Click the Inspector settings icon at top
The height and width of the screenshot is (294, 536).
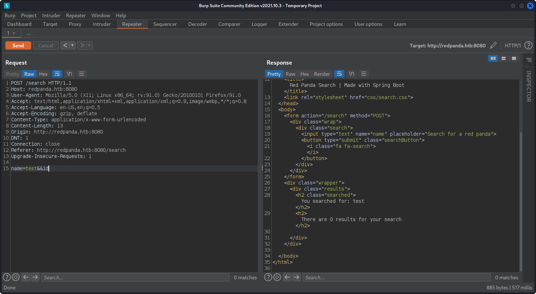(x=529, y=60)
